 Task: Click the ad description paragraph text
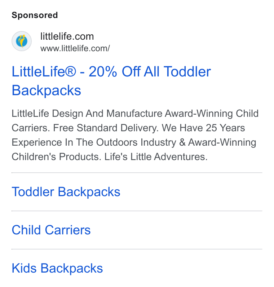point(135,135)
